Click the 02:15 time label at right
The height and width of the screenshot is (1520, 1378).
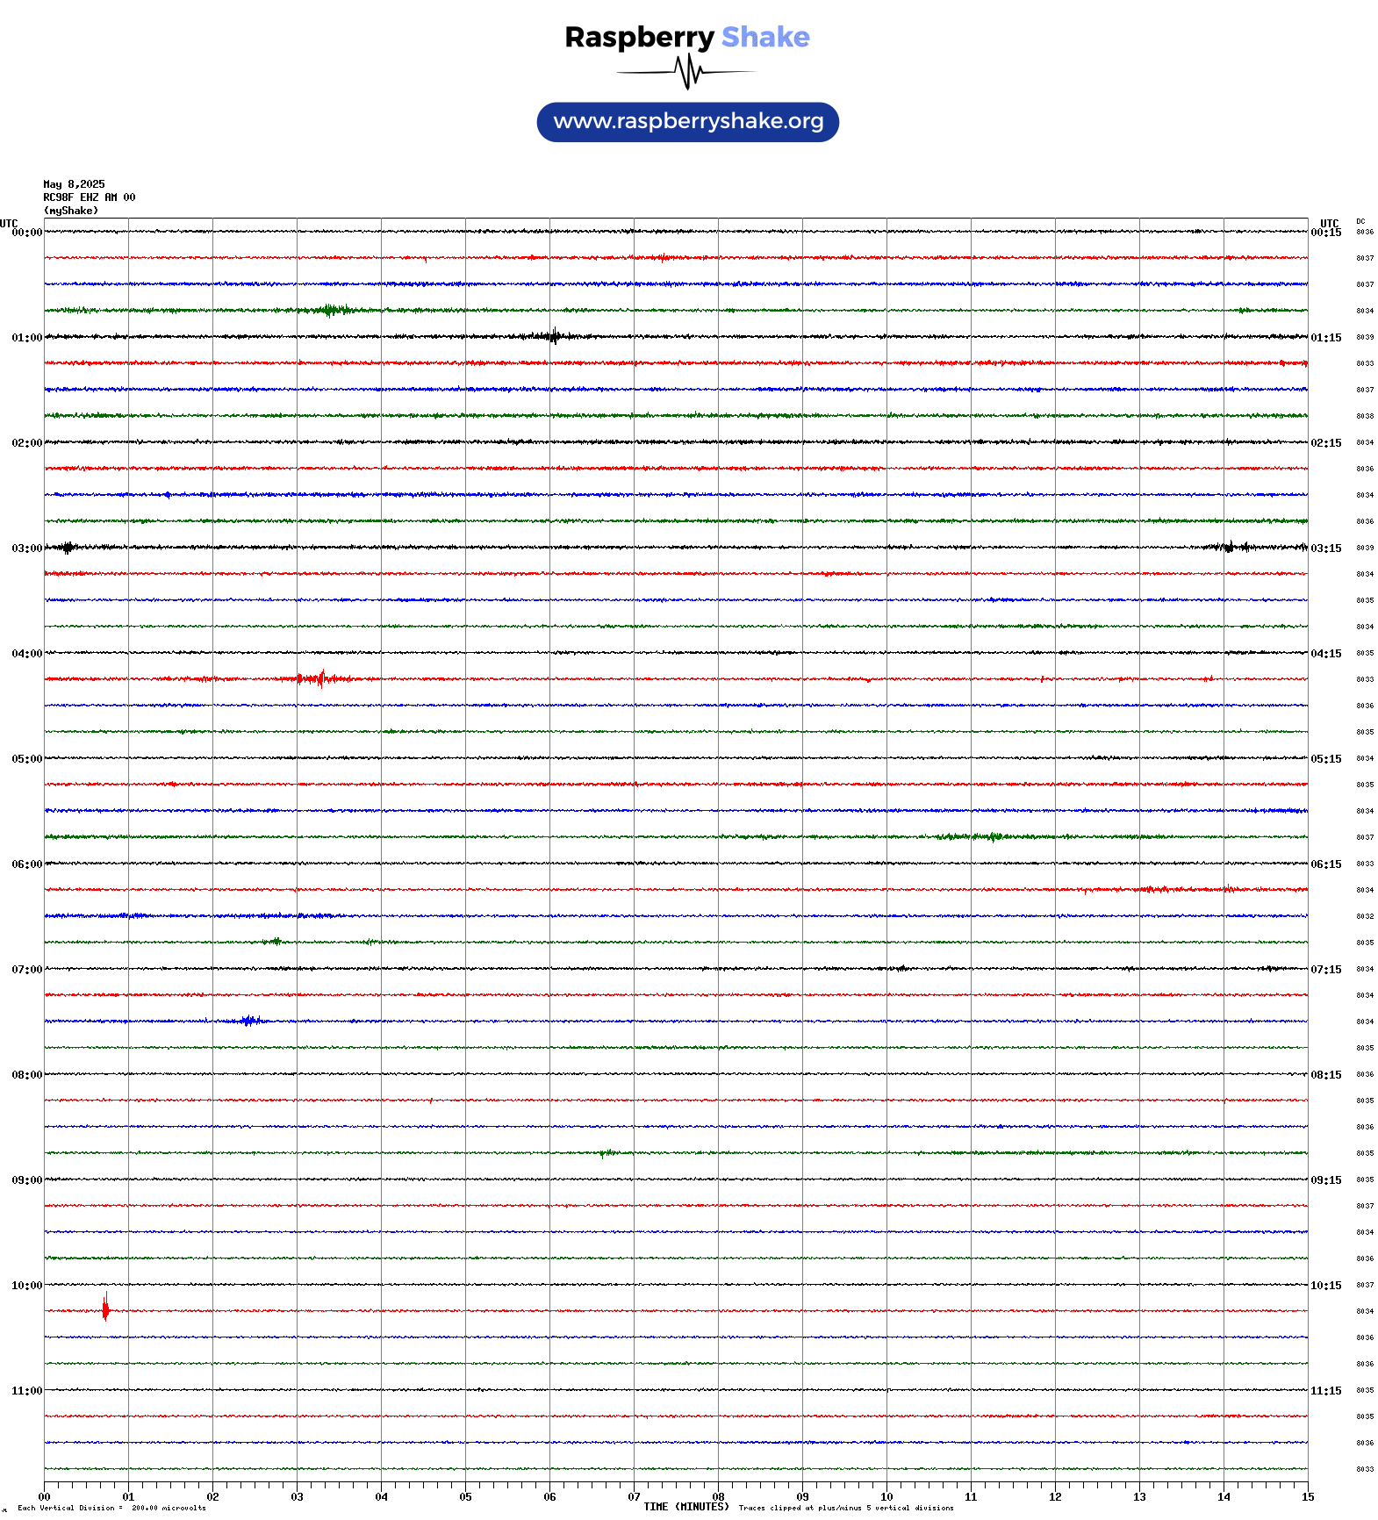[x=1326, y=443]
